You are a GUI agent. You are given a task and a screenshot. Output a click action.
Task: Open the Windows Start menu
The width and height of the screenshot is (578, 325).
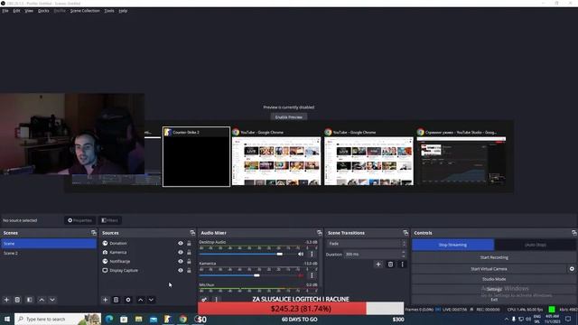6,319
